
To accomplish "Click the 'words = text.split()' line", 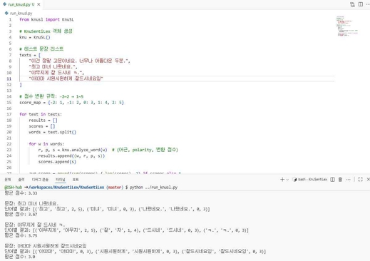I will tap(53, 132).
